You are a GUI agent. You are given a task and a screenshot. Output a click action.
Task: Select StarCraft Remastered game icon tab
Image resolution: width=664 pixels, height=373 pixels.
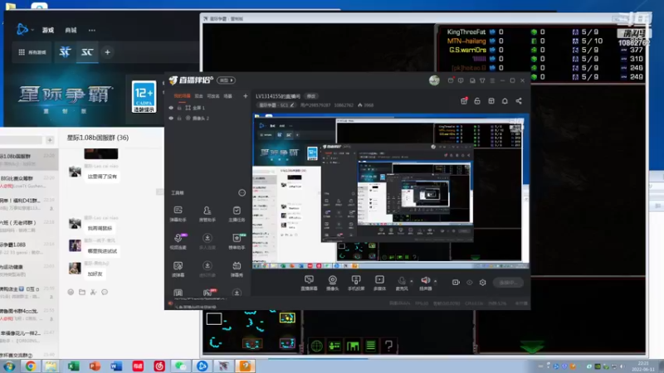[x=65, y=52]
